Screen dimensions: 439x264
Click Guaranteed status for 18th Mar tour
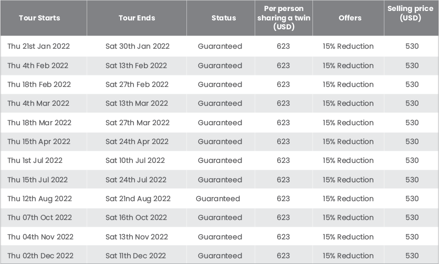coord(220,123)
